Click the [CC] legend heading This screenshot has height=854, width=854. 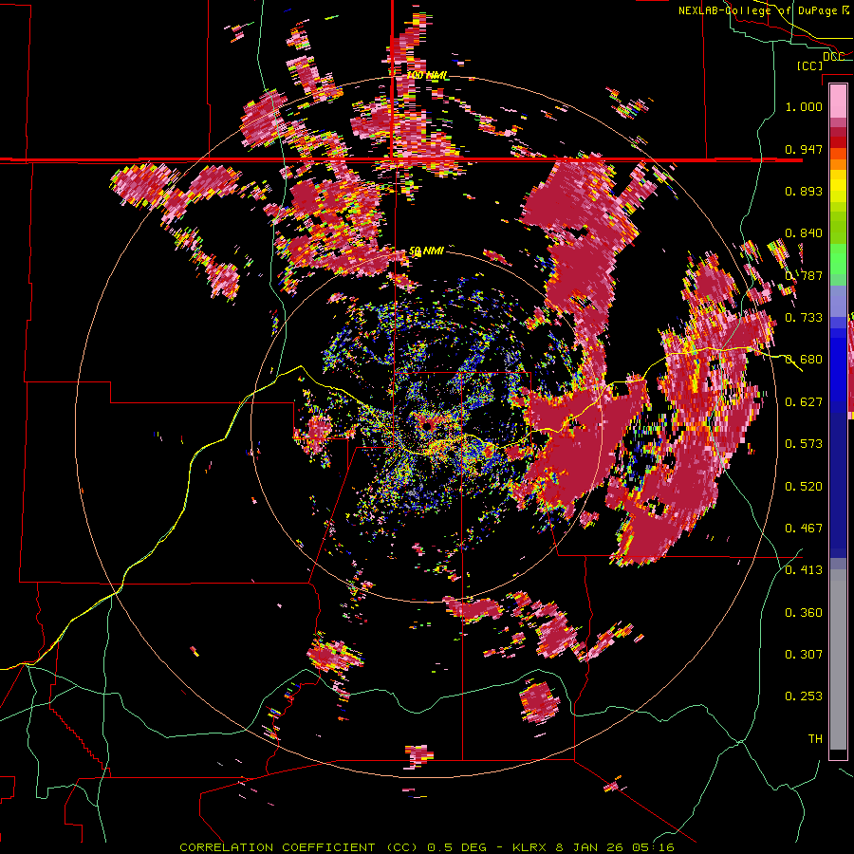coord(809,65)
